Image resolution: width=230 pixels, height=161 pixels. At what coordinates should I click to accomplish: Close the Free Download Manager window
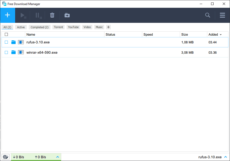click(224, 4)
